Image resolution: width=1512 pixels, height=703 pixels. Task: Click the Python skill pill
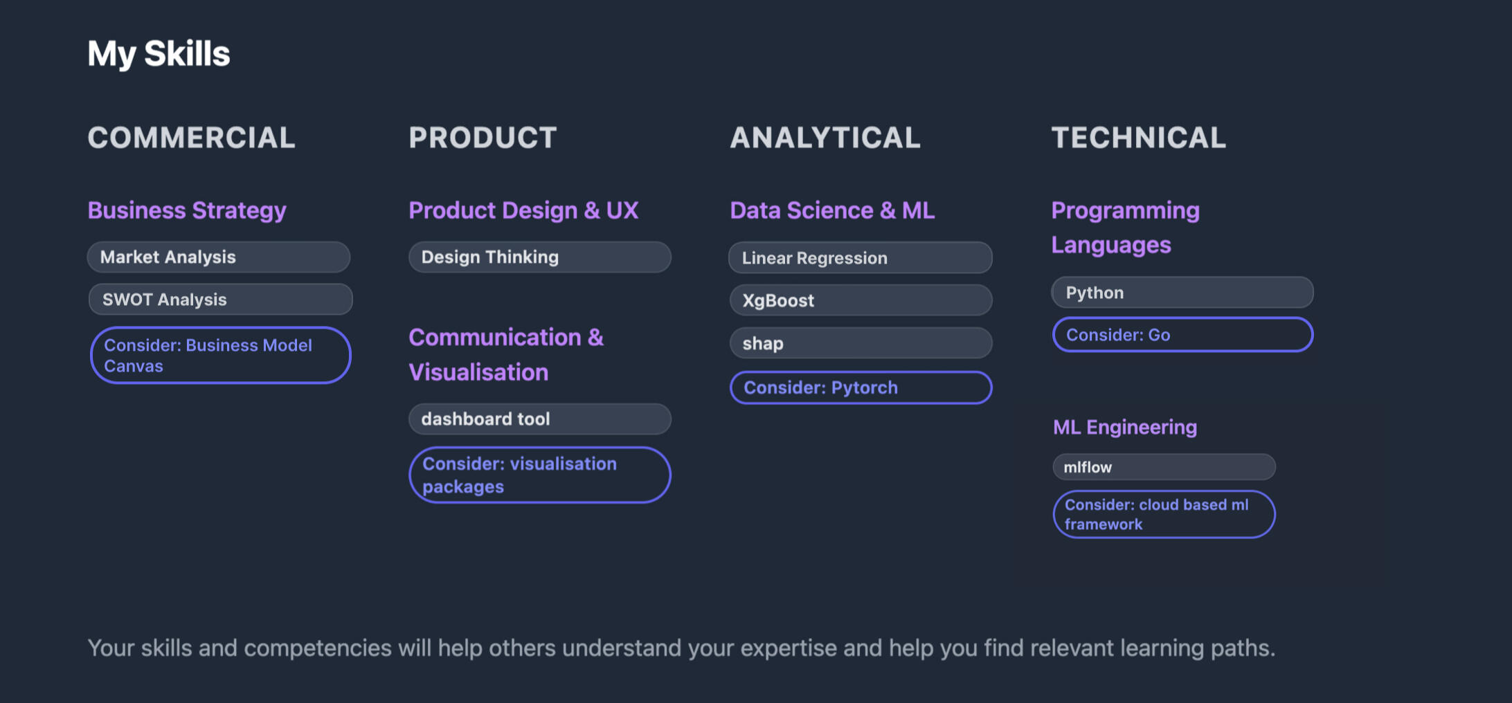[1182, 293]
